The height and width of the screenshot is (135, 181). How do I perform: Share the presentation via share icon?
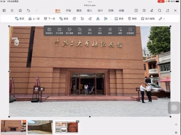point(168,11)
